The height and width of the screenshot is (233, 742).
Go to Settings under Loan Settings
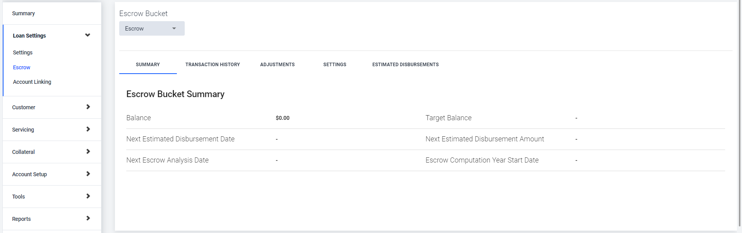[x=23, y=52]
